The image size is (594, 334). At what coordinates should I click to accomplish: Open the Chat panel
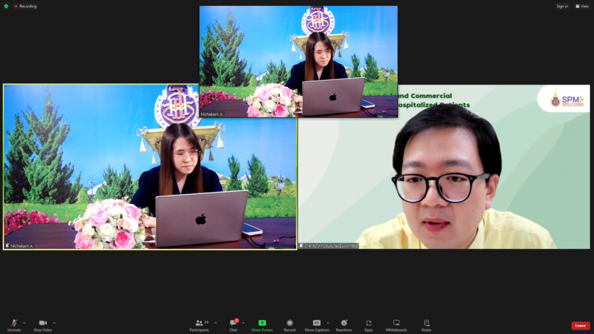[x=233, y=323]
